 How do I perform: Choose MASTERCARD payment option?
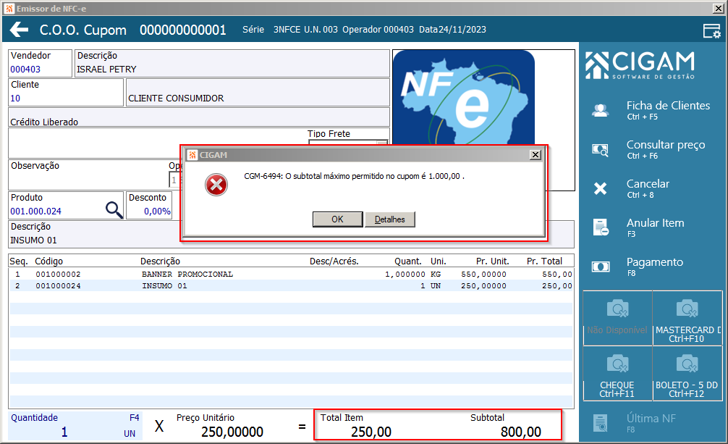687,318
